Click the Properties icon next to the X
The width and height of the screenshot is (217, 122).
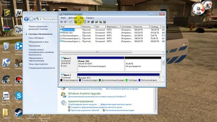[93, 22]
